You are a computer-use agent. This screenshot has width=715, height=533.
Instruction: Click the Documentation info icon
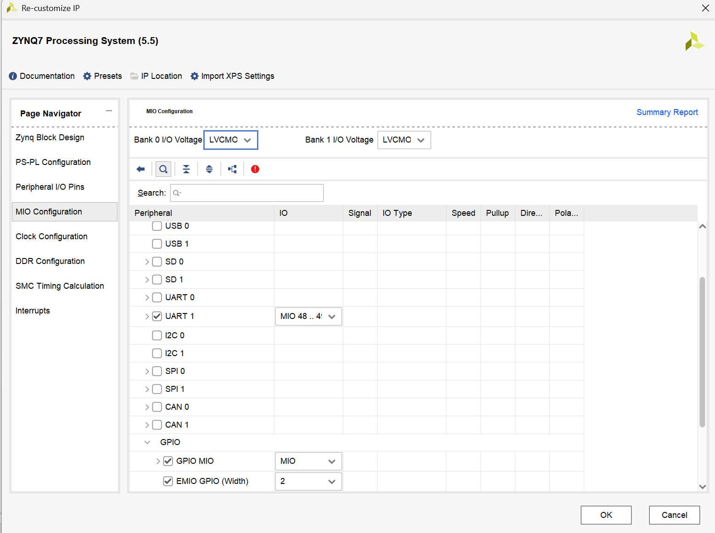coord(13,76)
